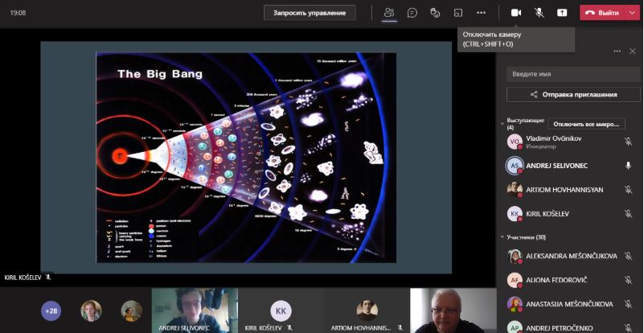The image size is (644, 333).
Task: Click the AF avatar of ALIONA FEDOROVIČ
Action: (x=515, y=280)
